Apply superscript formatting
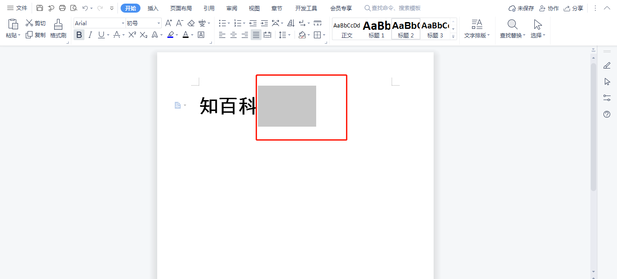Image resolution: width=617 pixels, height=279 pixels. [132, 35]
